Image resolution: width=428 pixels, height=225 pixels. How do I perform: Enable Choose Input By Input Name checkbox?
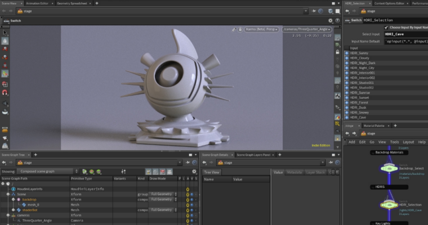386,27
